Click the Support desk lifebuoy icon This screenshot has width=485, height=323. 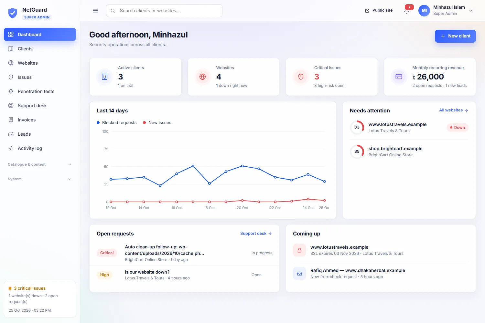coord(11,106)
